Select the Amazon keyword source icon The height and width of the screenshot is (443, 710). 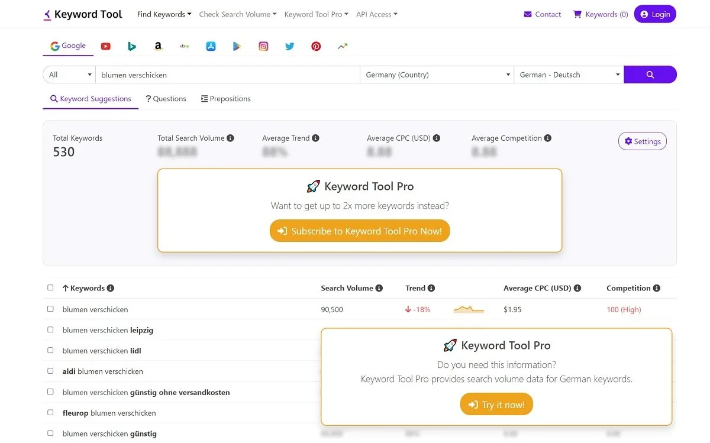(x=158, y=46)
